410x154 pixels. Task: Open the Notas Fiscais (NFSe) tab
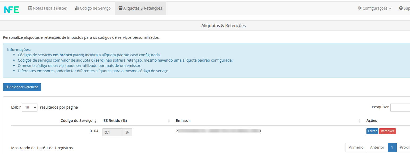[x=48, y=8]
